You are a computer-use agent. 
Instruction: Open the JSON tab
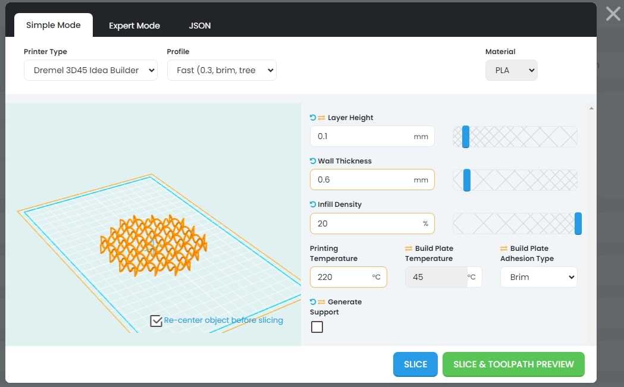(200, 26)
